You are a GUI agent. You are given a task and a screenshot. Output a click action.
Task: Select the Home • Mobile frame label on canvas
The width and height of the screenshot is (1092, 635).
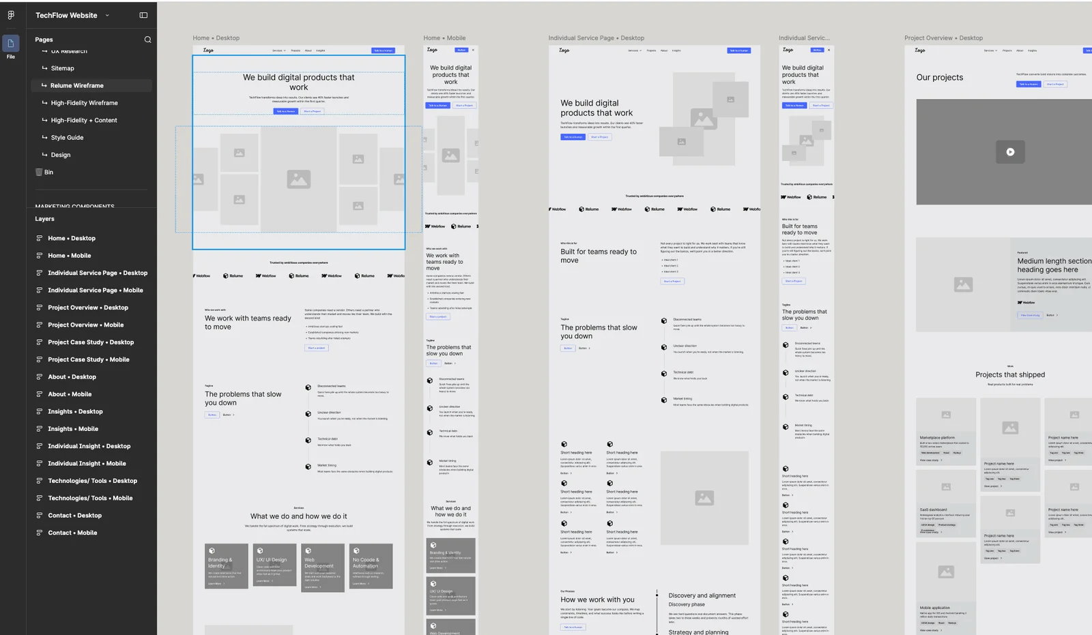(x=444, y=38)
